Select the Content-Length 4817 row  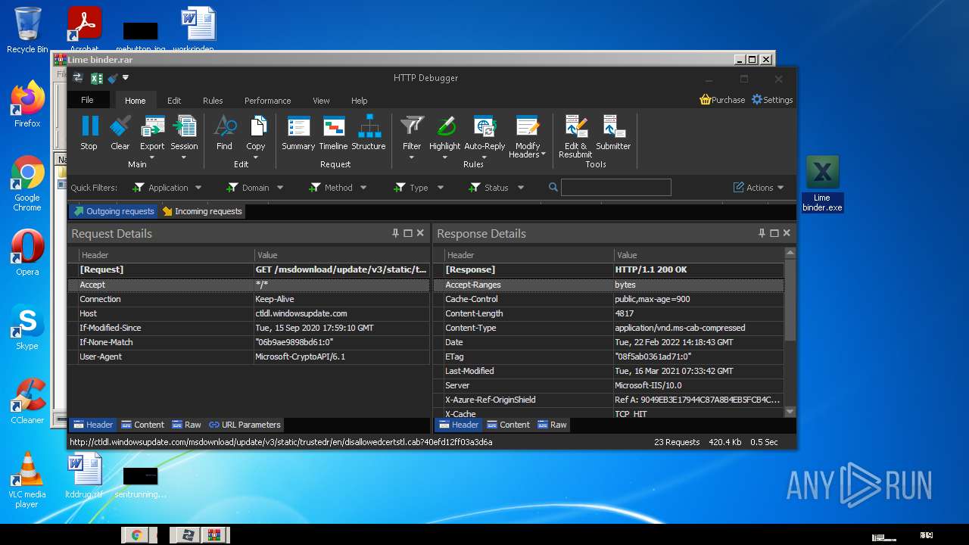609,313
